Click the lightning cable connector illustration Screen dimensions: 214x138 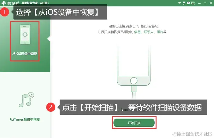(x=134, y=89)
